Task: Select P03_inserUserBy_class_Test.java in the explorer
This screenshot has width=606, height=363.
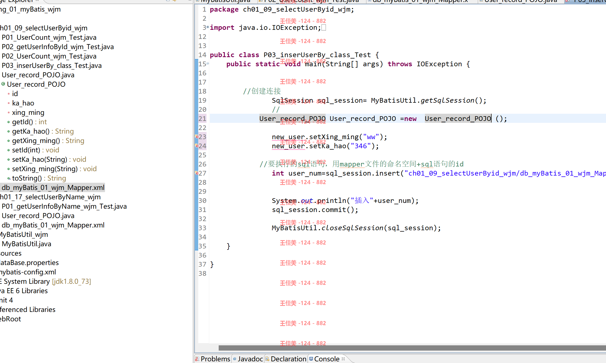Action: point(52,65)
